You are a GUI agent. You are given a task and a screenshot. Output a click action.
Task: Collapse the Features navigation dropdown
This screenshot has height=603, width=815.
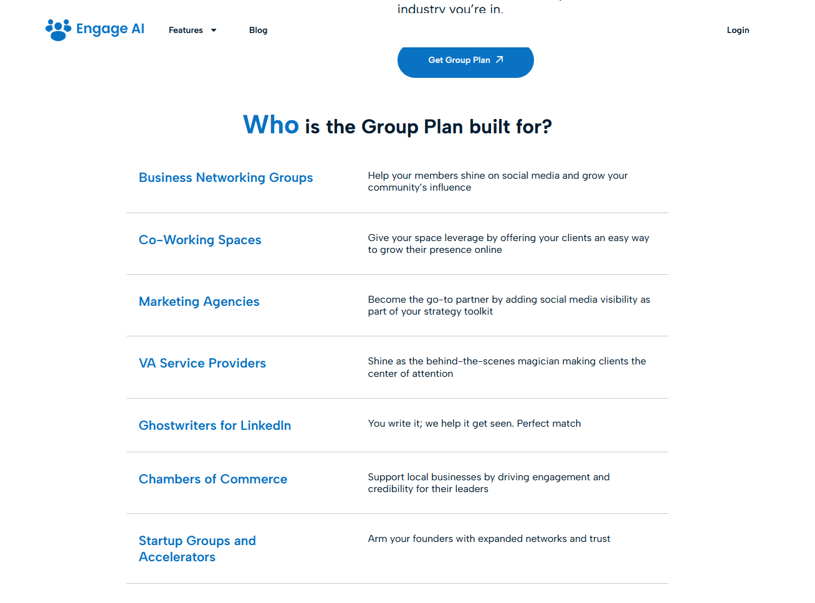click(x=192, y=30)
